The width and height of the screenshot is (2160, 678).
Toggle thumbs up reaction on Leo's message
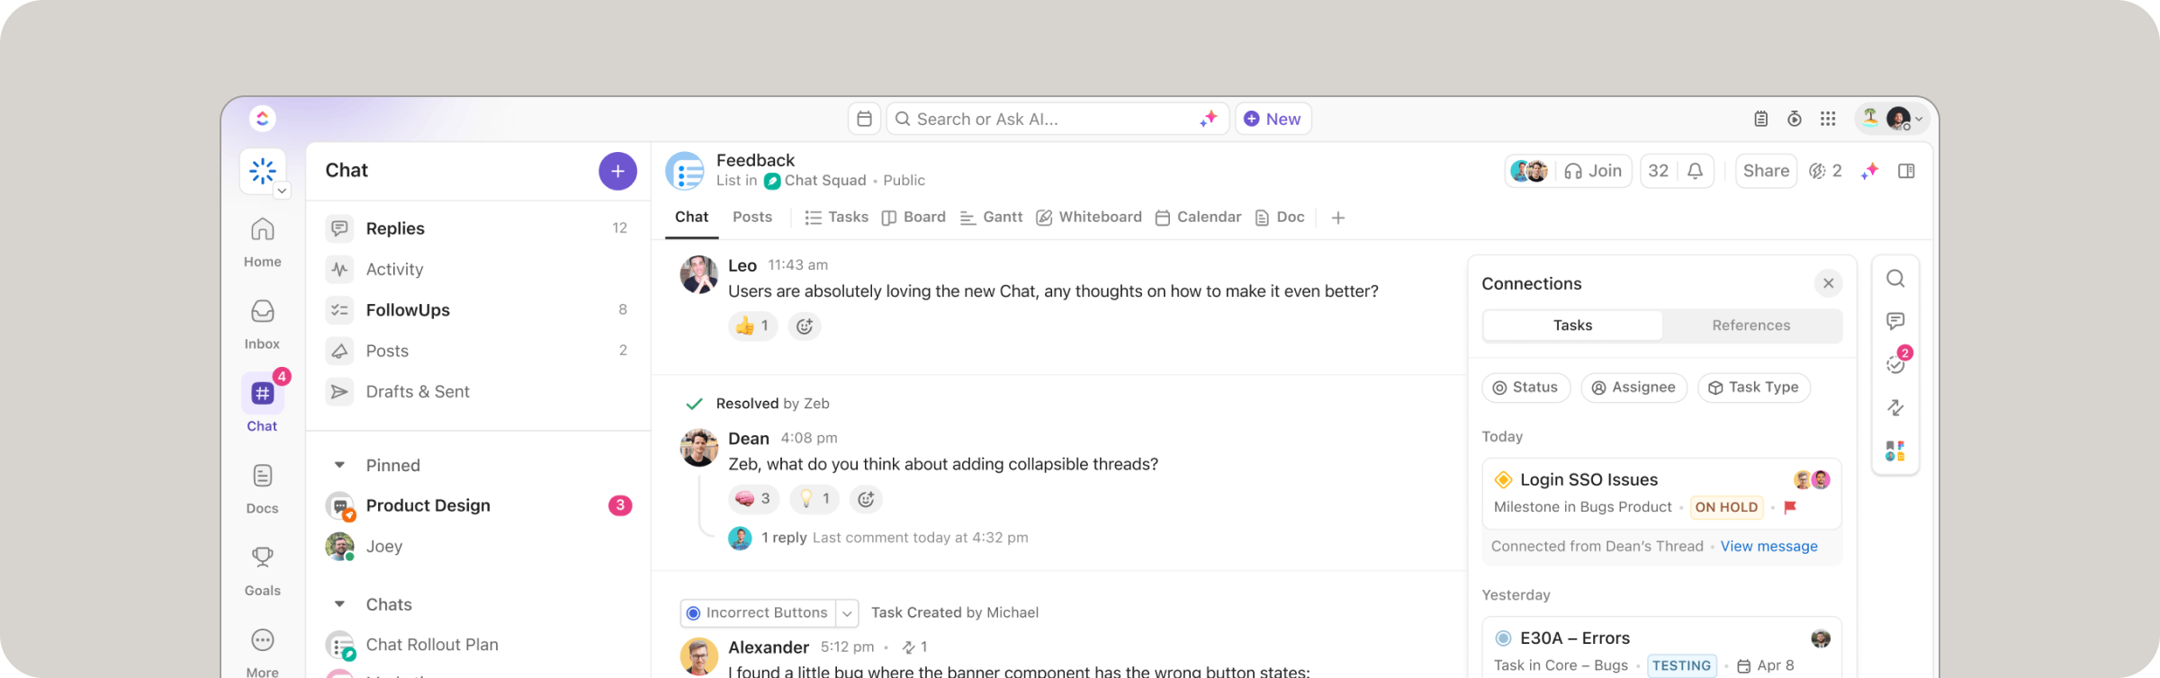pyautogui.click(x=752, y=326)
